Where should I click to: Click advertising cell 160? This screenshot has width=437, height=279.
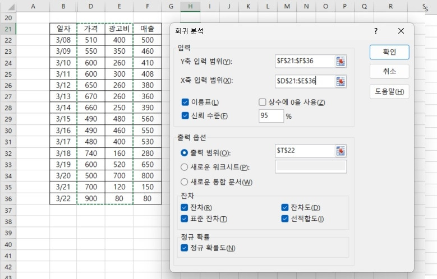click(x=119, y=154)
